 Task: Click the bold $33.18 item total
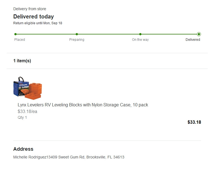[194, 122]
